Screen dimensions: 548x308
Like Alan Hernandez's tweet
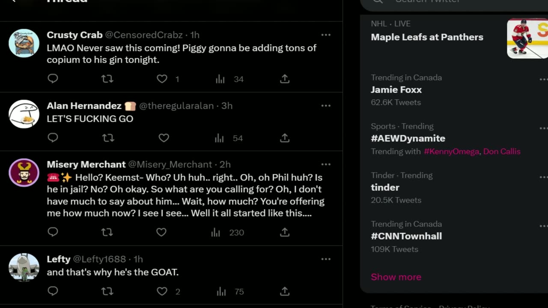(x=164, y=138)
